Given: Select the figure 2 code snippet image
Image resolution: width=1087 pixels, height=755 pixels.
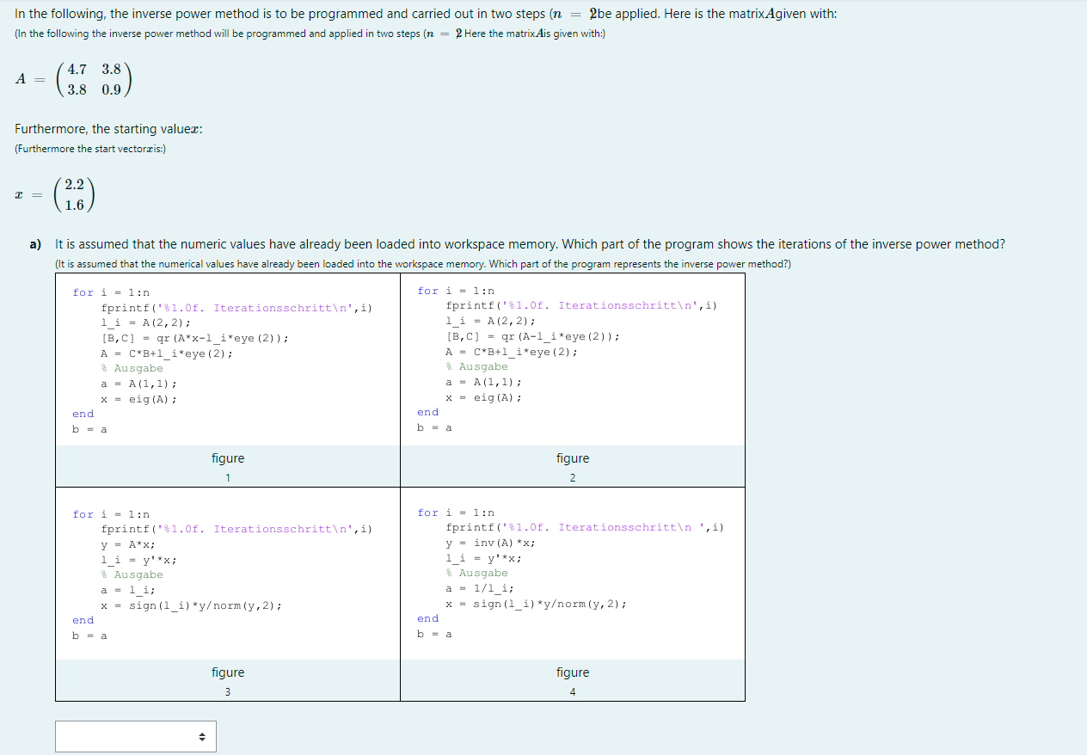Looking at the screenshot, I should coord(573,360).
